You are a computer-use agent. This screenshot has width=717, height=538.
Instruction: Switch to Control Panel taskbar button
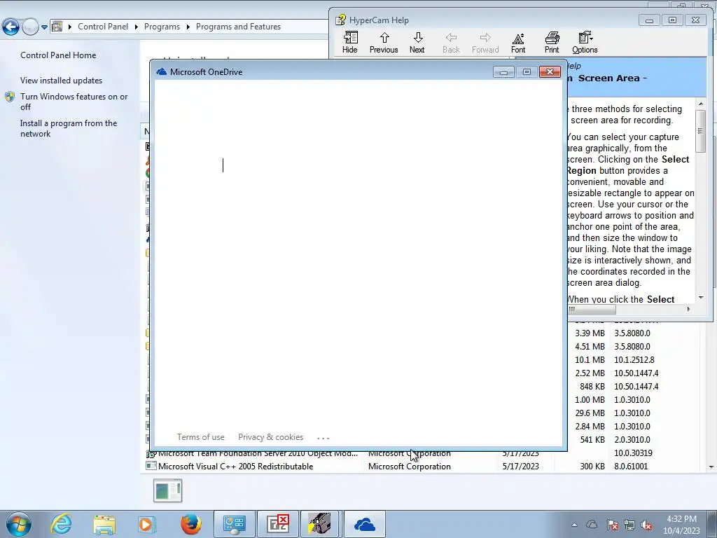[x=235, y=524]
